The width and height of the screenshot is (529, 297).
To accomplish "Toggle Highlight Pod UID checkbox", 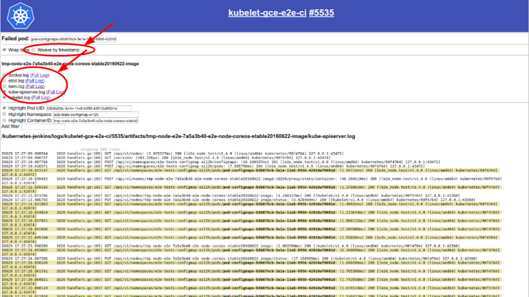I will point(4,108).
